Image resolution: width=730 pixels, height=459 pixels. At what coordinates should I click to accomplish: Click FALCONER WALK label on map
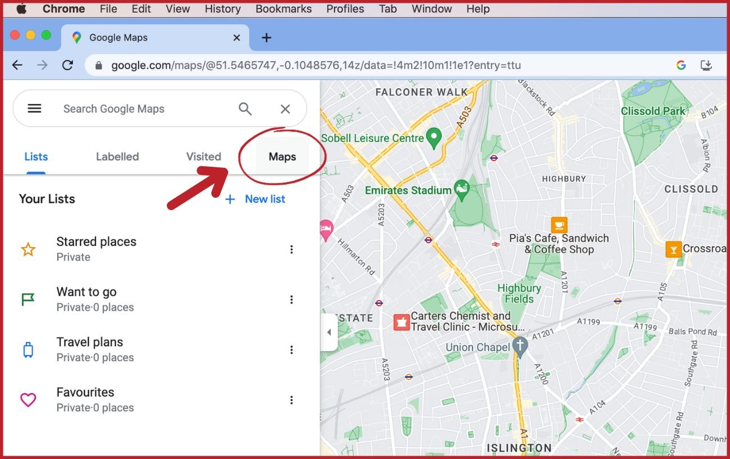421,92
